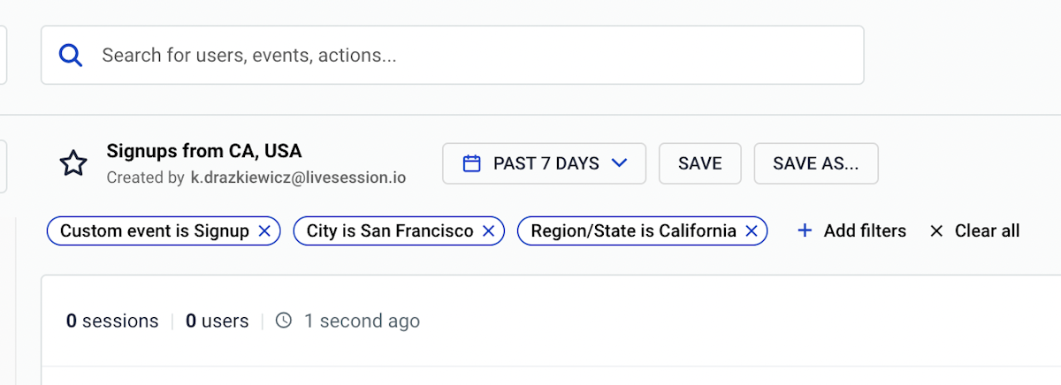The height and width of the screenshot is (385, 1061).
Task: Click the Clear all link
Action: coord(987,231)
